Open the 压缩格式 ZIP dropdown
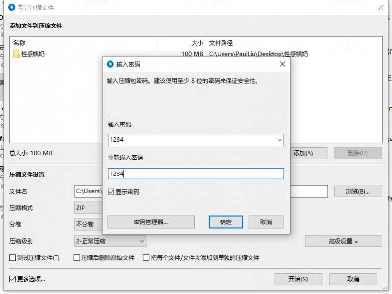Image resolution: width=392 pixels, height=294 pixels. 88,208
